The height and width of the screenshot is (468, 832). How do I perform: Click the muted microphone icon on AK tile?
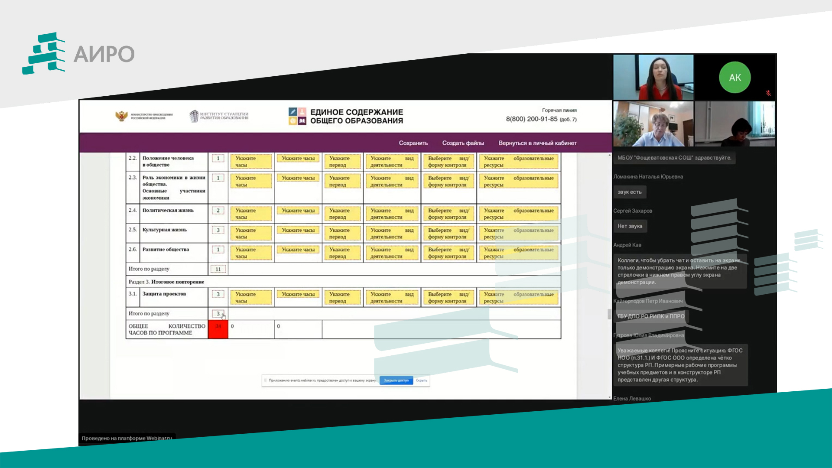point(768,93)
